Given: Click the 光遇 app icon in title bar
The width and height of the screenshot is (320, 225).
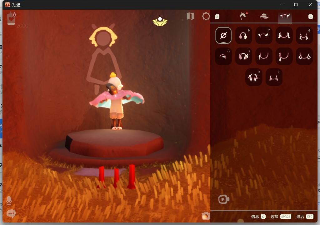Looking at the screenshot, I should (x=7, y=5).
